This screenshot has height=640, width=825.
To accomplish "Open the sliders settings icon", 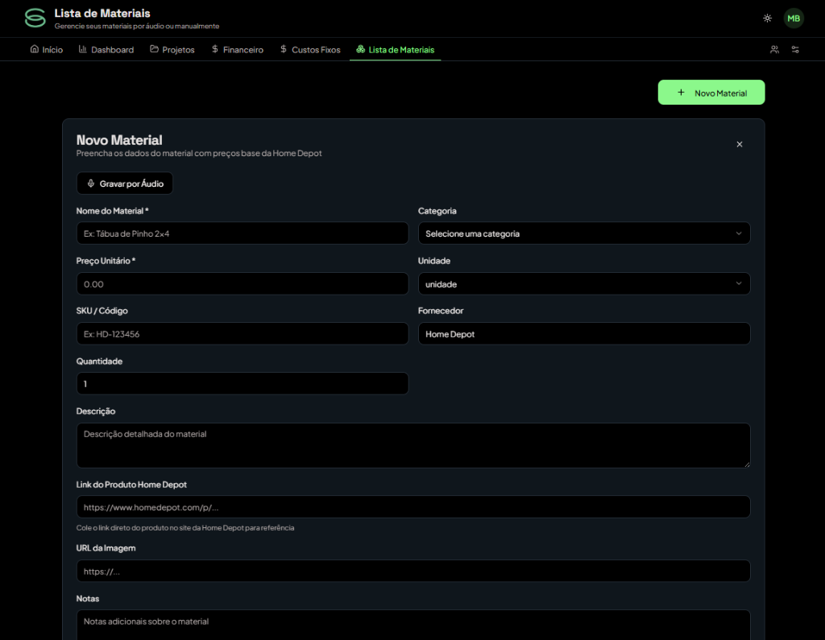I will pyautogui.click(x=795, y=49).
